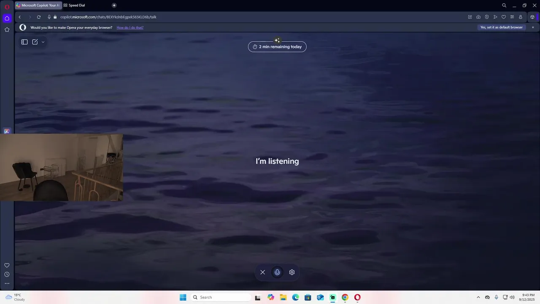Open Opera sidebar bookmarks star
This screenshot has width=540, height=304.
coord(7,30)
